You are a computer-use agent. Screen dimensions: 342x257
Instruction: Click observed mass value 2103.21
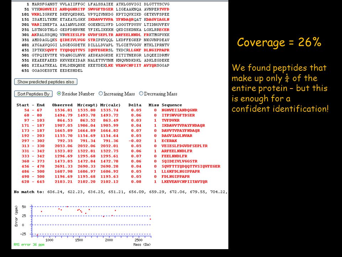63,182
